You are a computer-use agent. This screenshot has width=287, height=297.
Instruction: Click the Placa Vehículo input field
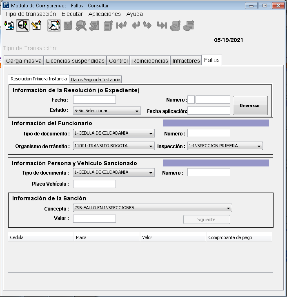tap(94, 184)
